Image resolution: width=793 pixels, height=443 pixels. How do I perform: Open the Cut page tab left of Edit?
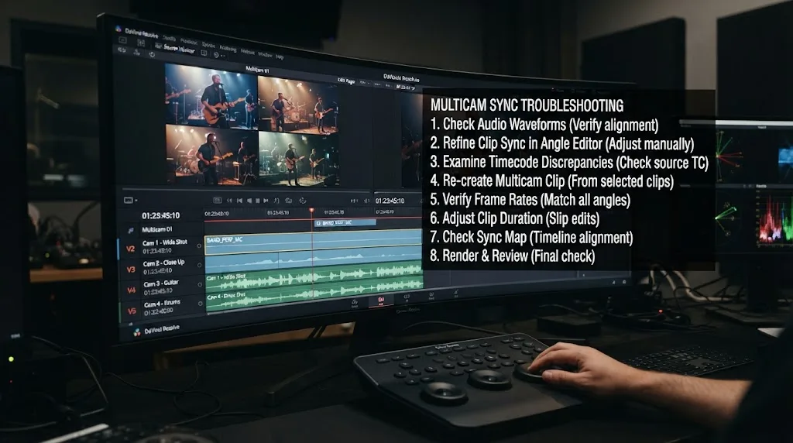(x=355, y=304)
